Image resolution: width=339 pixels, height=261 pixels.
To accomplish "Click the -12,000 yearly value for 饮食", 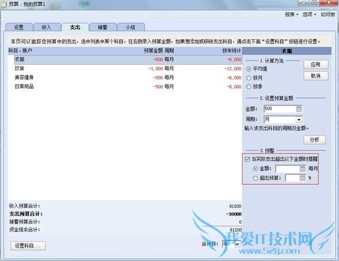I will 233,69.
